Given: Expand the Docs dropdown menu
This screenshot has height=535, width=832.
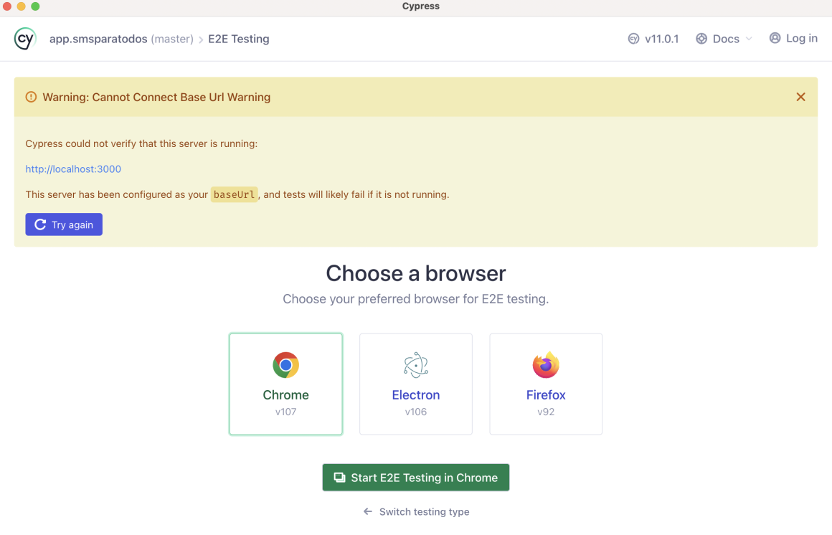Looking at the screenshot, I should tap(724, 39).
